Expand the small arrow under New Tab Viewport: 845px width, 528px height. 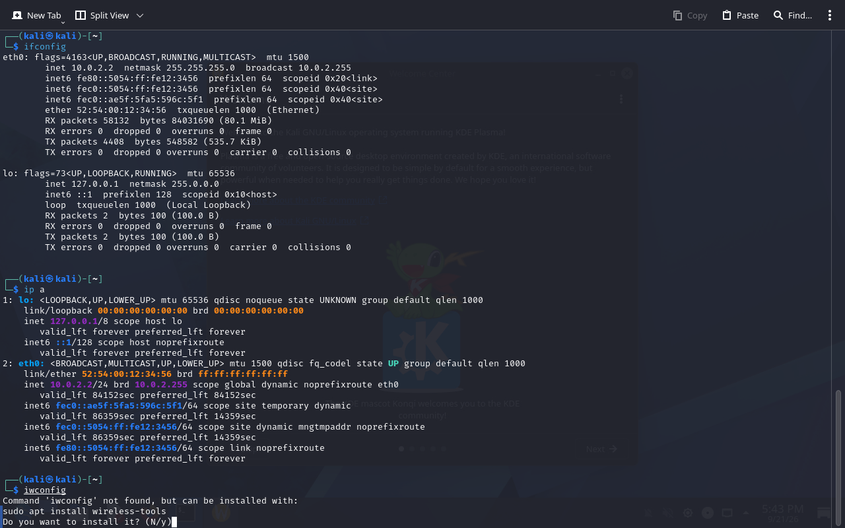click(x=63, y=23)
